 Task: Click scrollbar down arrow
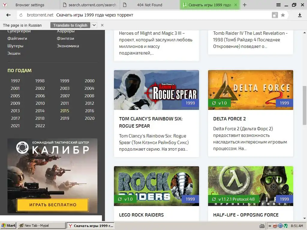(305, 218)
